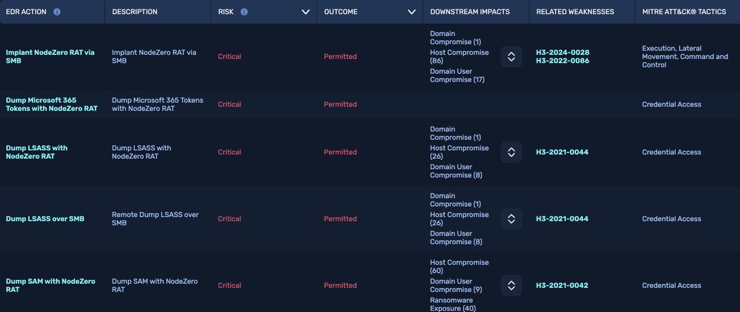Click Permitted outcome in Dump Microsoft 365 Tokens row
This screenshot has height=312, width=740.
coord(340,104)
